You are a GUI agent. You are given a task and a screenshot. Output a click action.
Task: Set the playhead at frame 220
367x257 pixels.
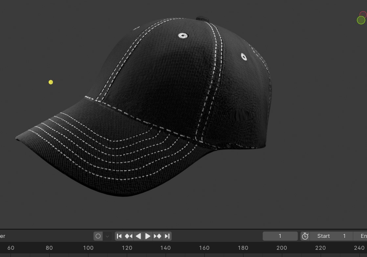coord(320,248)
